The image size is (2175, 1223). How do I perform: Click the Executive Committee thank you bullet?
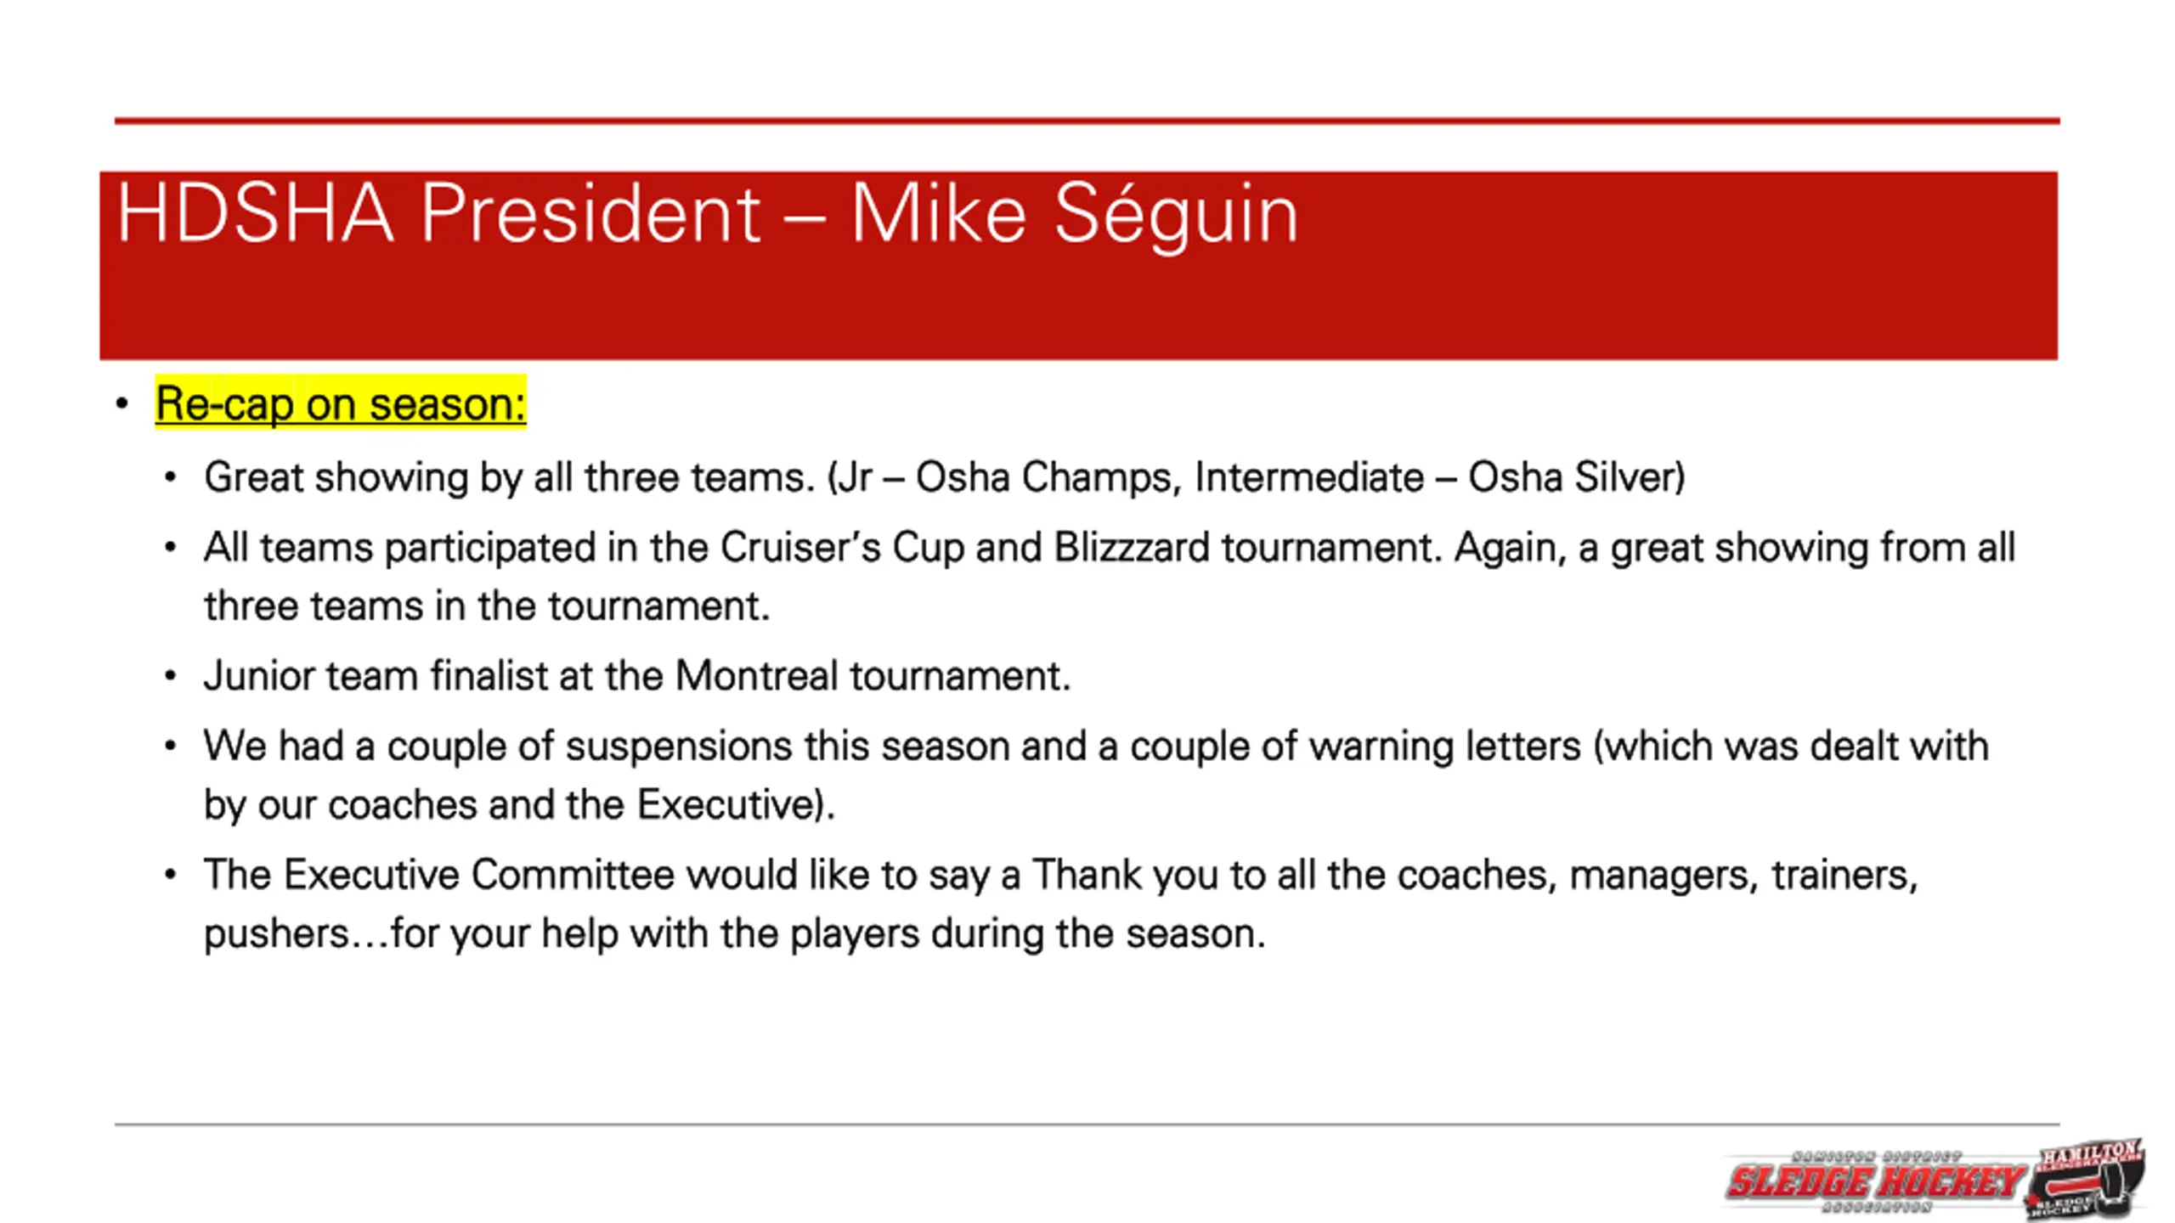tap(1061, 905)
